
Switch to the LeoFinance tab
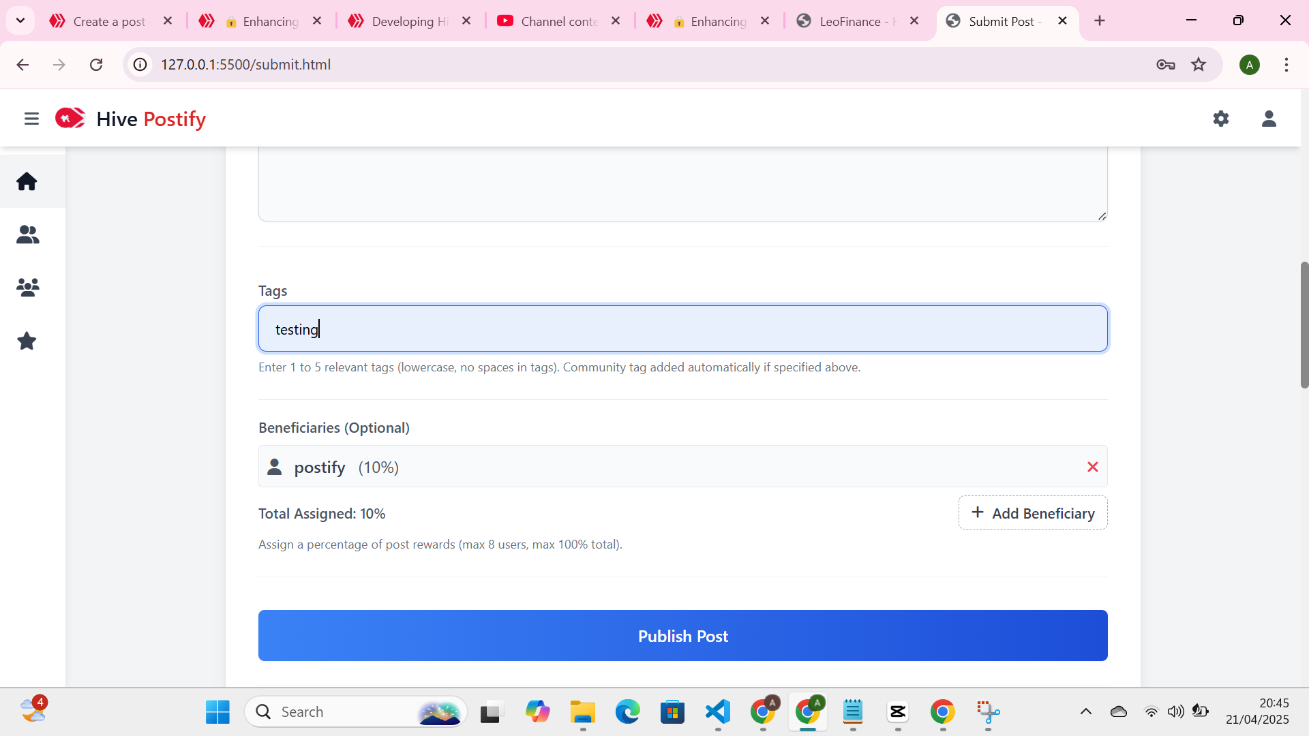[858, 21]
